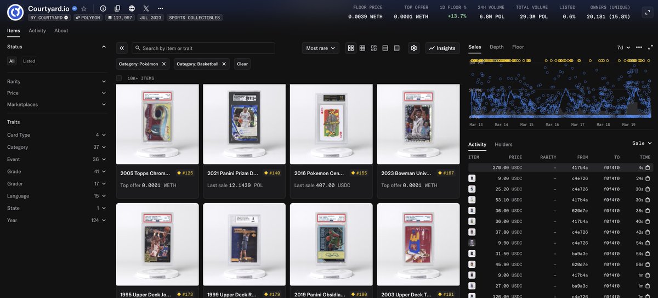The height and width of the screenshot is (298, 658).
Task: Click the f0f4f0 address on the 270.00 USDC row
Action: [x=612, y=167]
